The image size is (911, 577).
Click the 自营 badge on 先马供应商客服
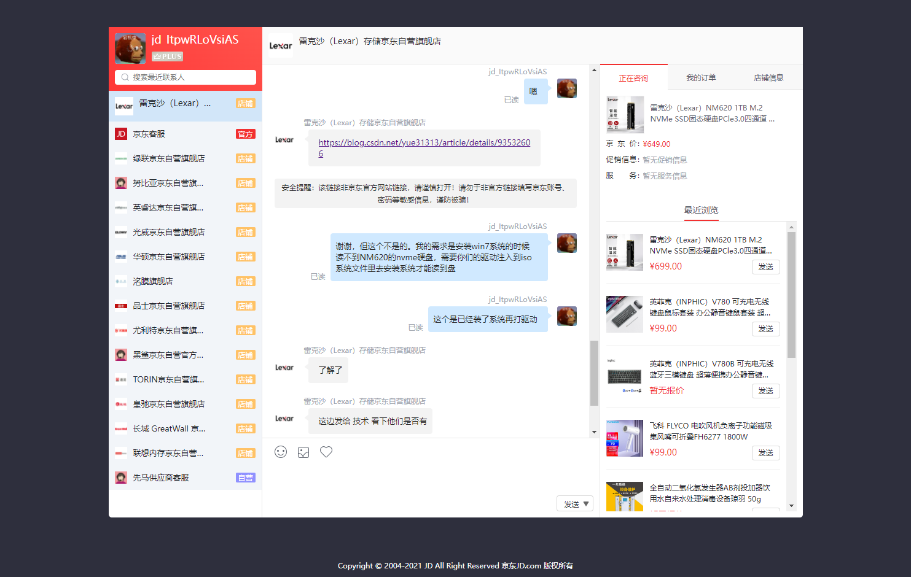point(246,478)
